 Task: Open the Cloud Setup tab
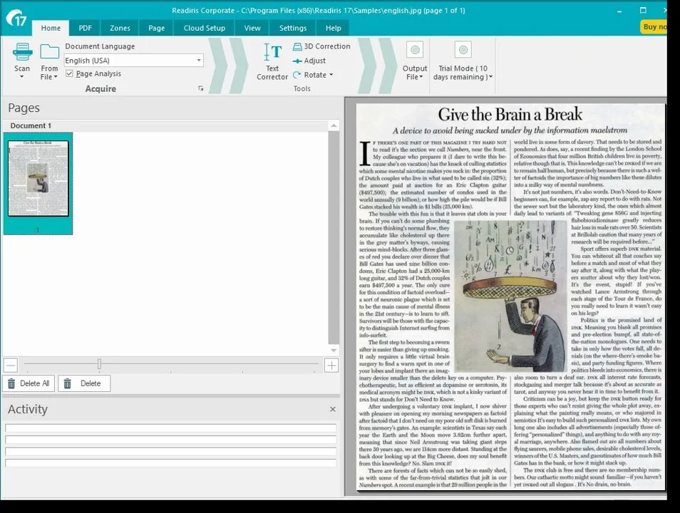205,28
